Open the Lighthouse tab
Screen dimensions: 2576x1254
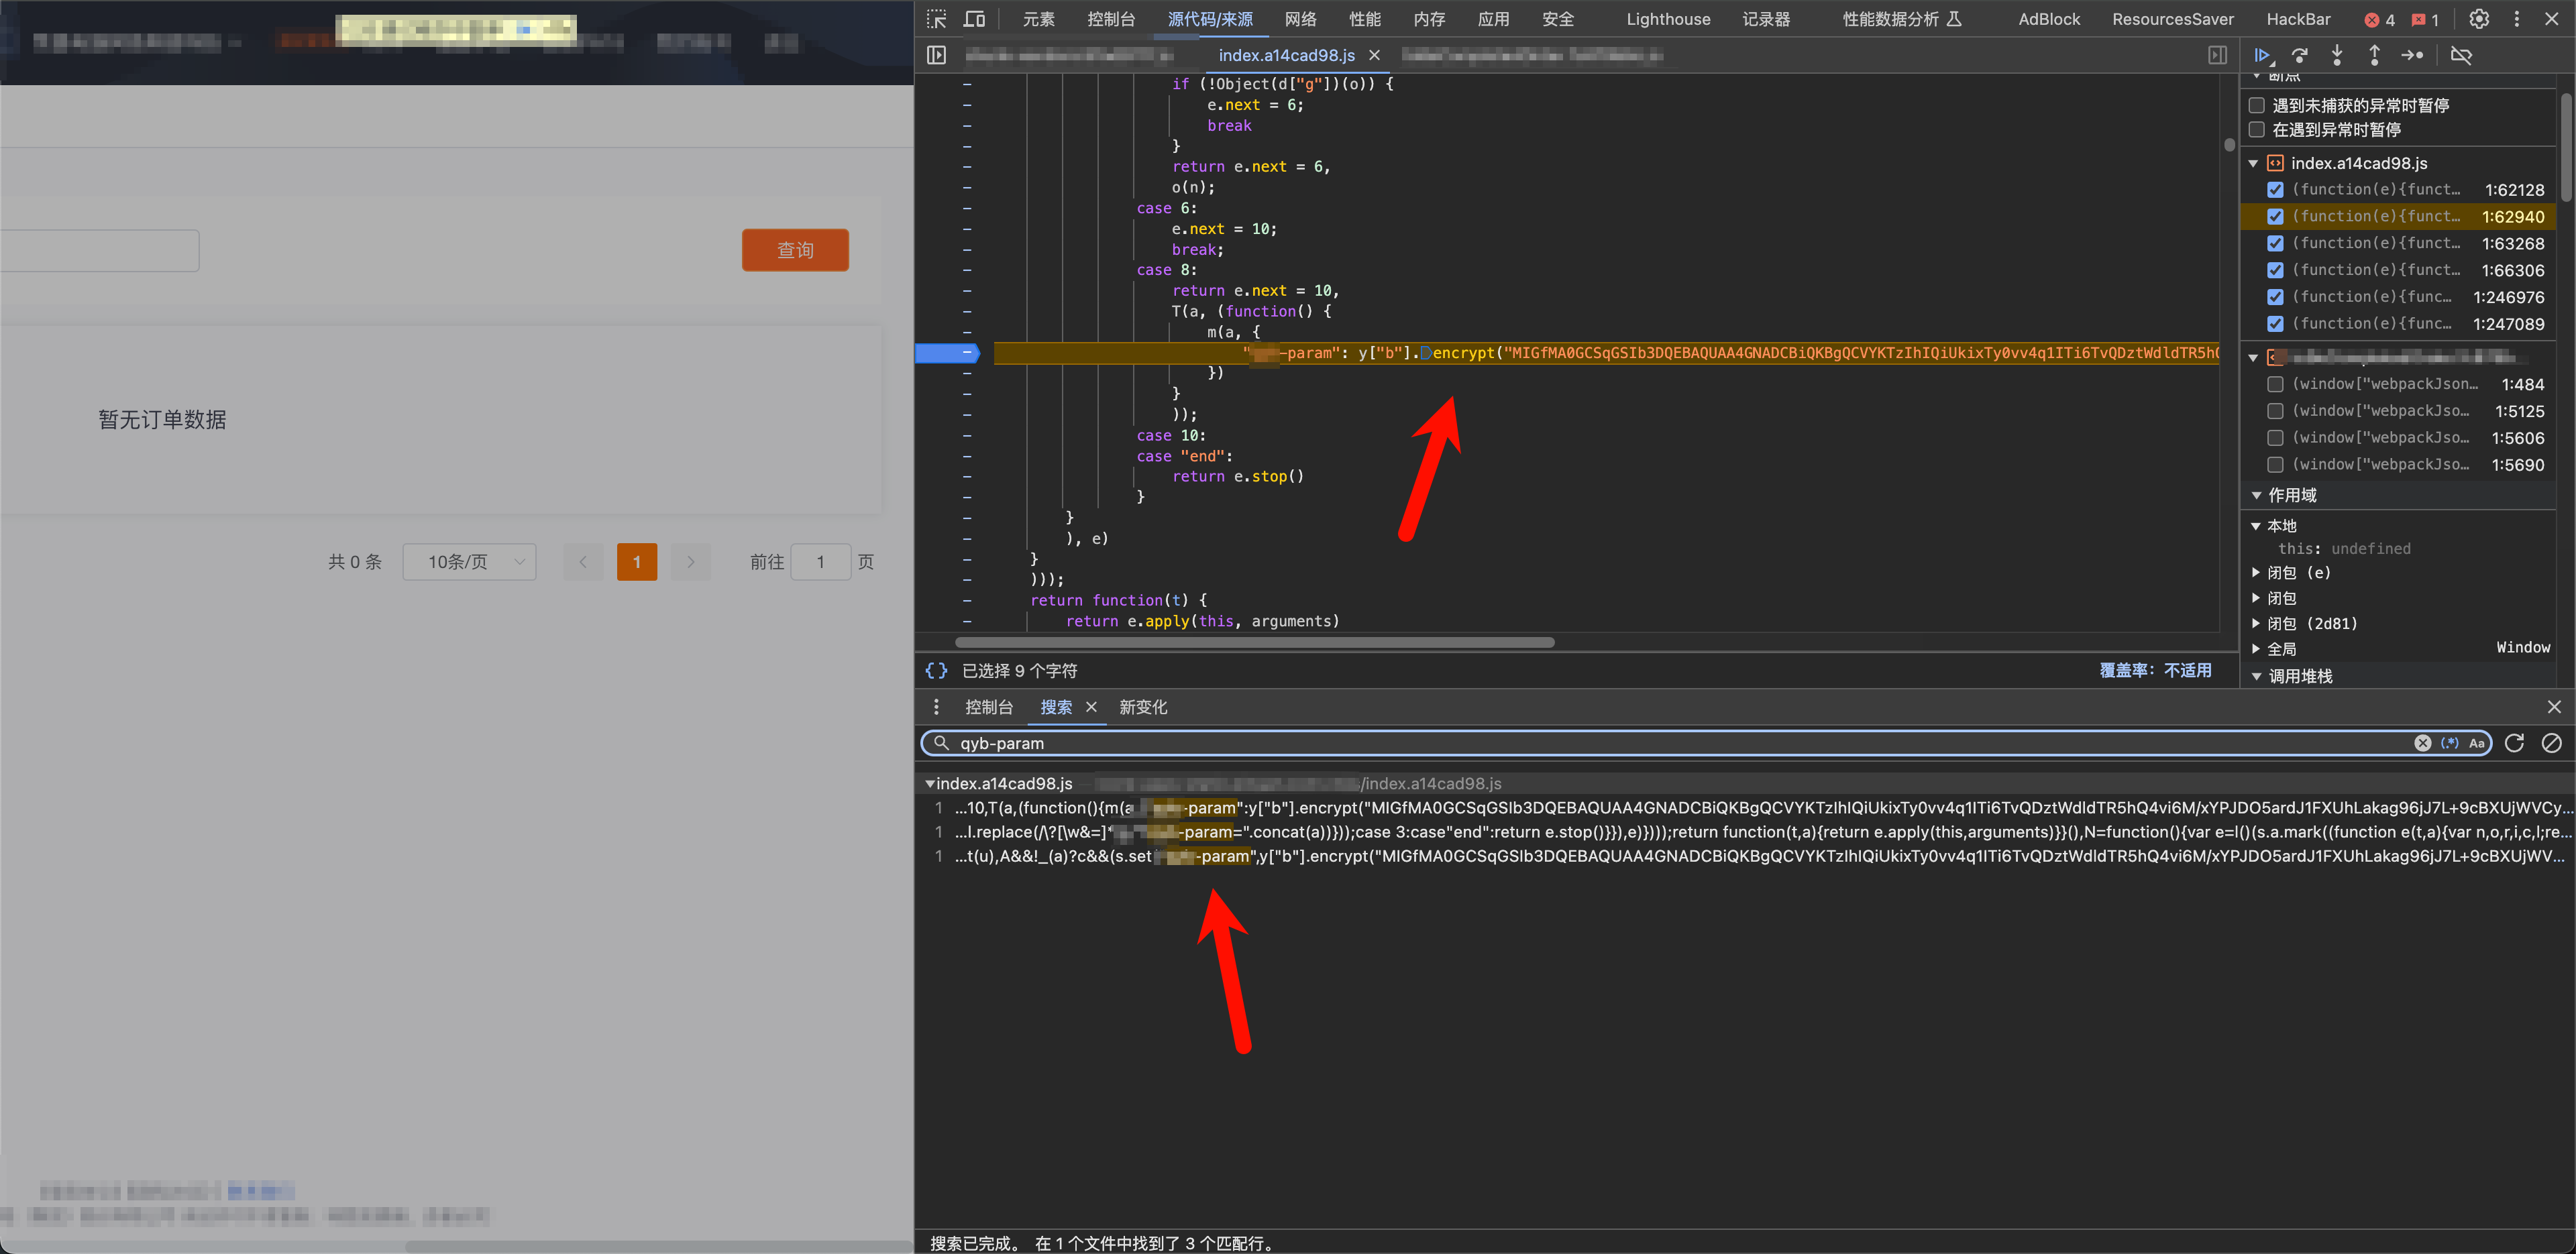1668,19
